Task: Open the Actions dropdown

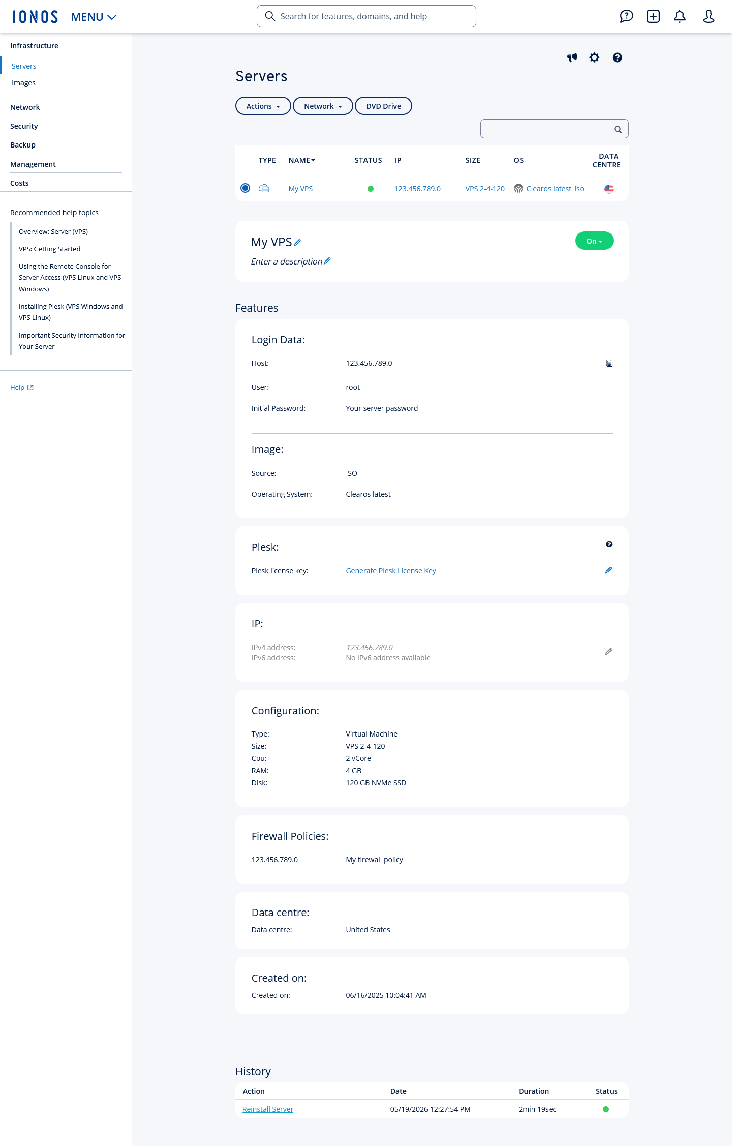Action: click(263, 106)
